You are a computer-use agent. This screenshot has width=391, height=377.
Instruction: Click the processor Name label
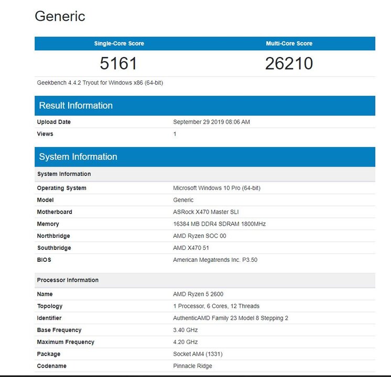point(45,294)
